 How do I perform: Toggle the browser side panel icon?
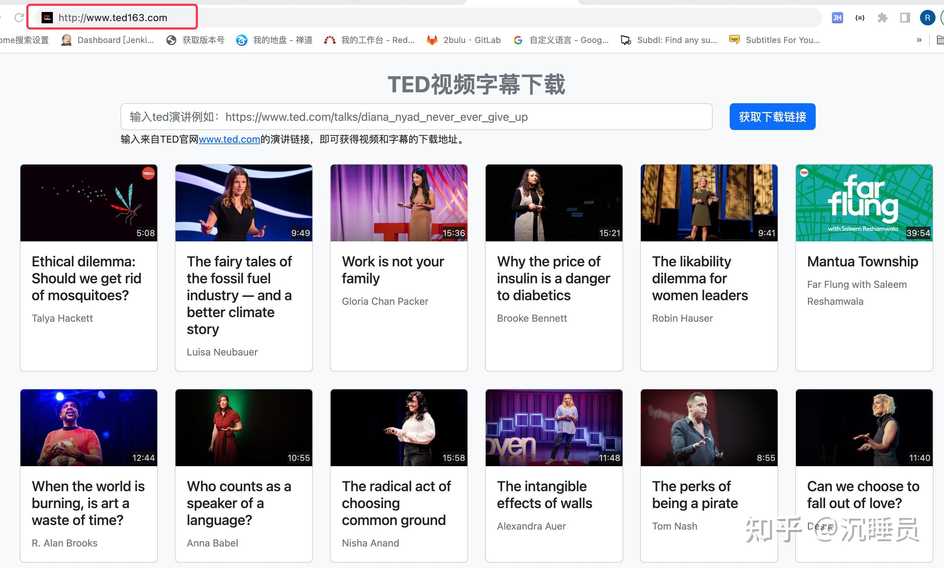tap(905, 18)
